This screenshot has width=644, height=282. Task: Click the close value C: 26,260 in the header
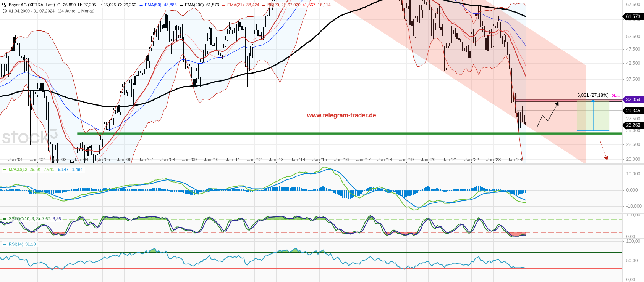pyautogui.click(x=127, y=5)
